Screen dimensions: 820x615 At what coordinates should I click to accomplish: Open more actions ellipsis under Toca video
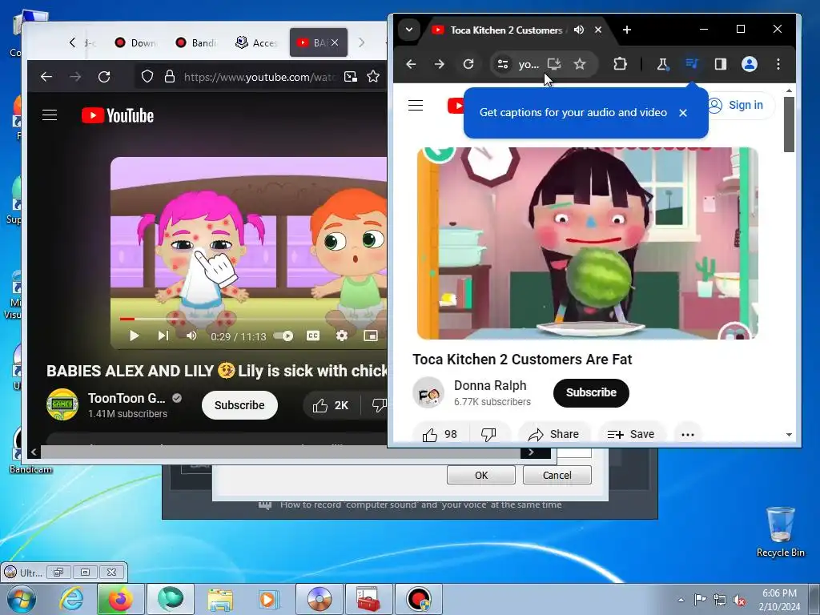coord(688,434)
